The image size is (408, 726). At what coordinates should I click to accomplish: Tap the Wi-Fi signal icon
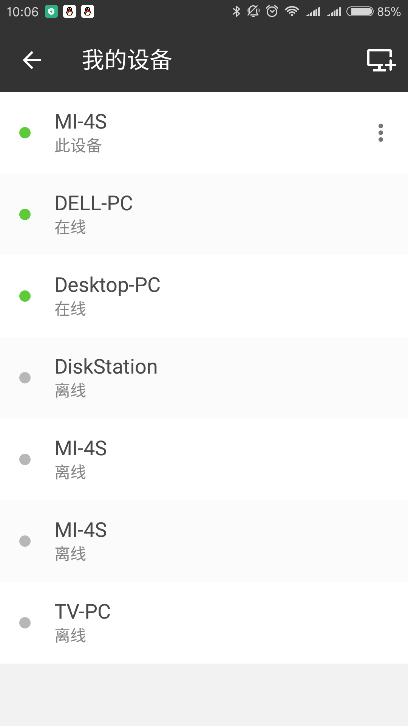tap(292, 12)
